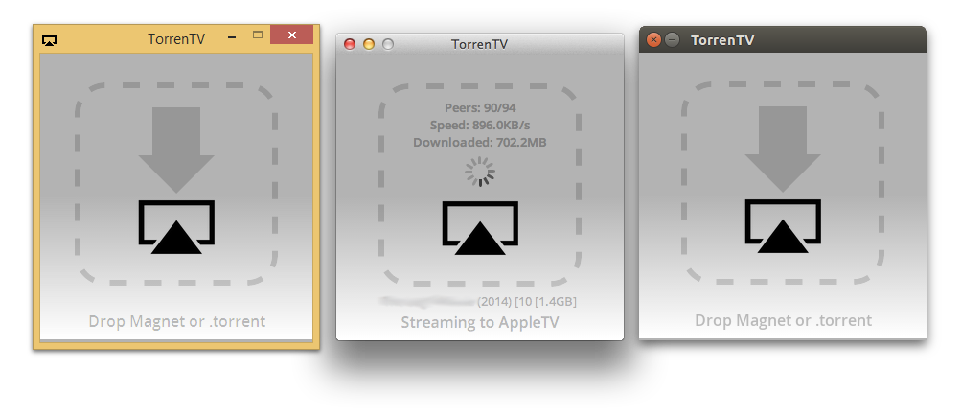Viewport: 961px width, 416px height.
Task: Click the AirPlay icon in the Mac TorrenTV window
Action: [x=480, y=228]
